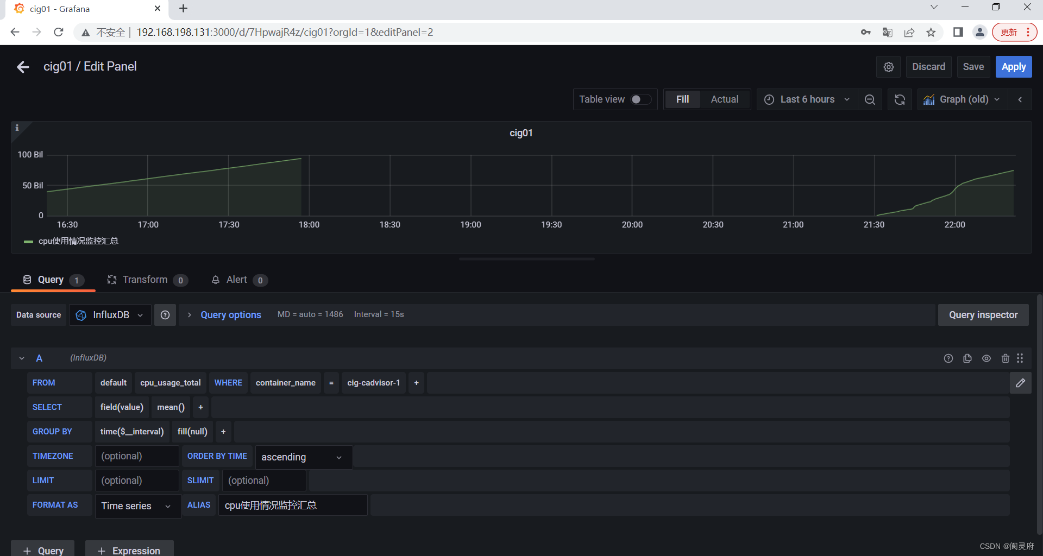1043x556 pixels.
Task: Select Actual display mode
Action: pyautogui.click(x=725, y=99)
